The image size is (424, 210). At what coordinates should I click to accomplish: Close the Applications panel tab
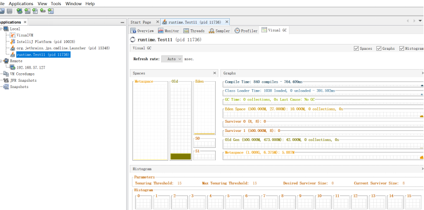pos(25,22)
